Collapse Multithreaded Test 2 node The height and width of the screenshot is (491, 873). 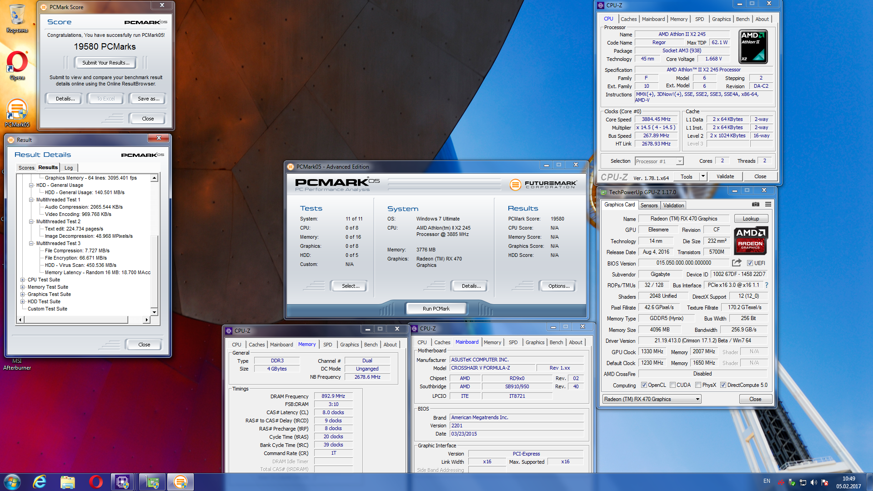(x=31, y=221)
